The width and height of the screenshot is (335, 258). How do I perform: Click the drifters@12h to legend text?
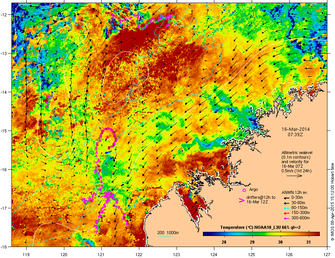pos(261,197)
